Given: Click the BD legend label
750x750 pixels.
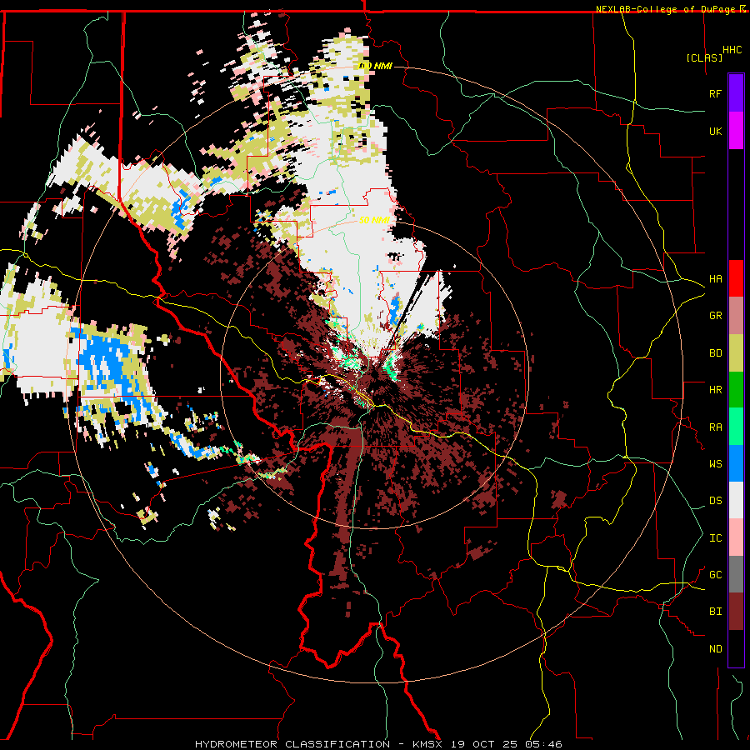Looking at the screenshot, I should pos(715,353).
